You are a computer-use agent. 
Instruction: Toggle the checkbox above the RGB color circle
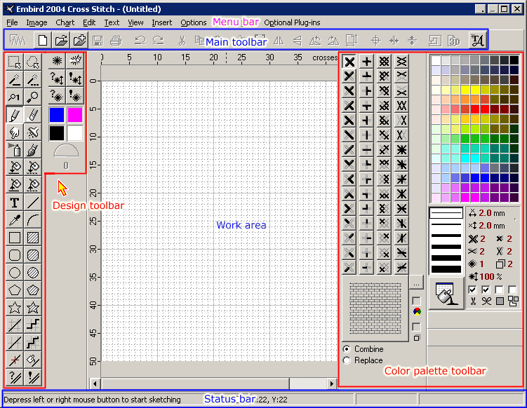(x=416, y=301)
